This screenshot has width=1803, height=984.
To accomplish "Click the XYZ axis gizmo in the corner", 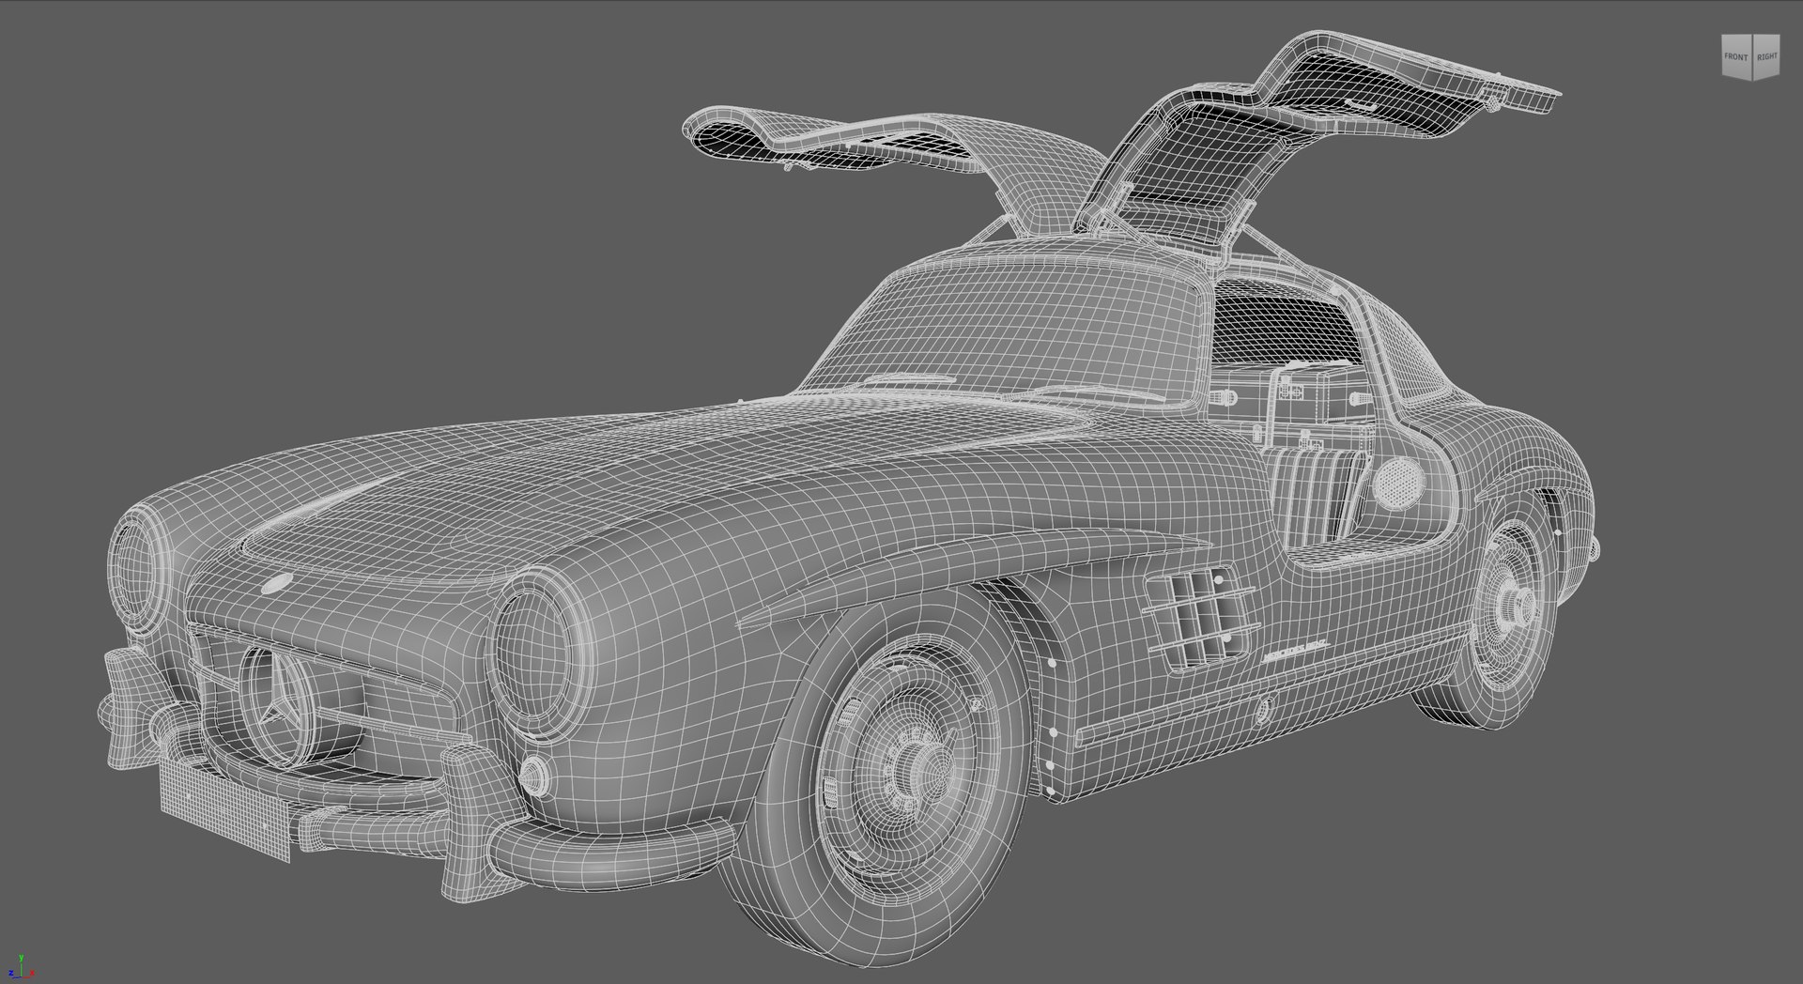I will (x=20, y=965).
